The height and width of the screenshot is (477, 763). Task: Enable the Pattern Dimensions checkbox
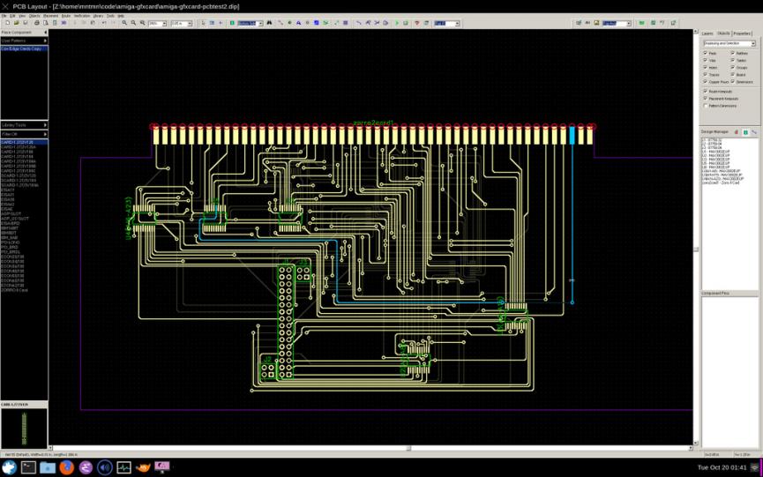click(706, 106)
